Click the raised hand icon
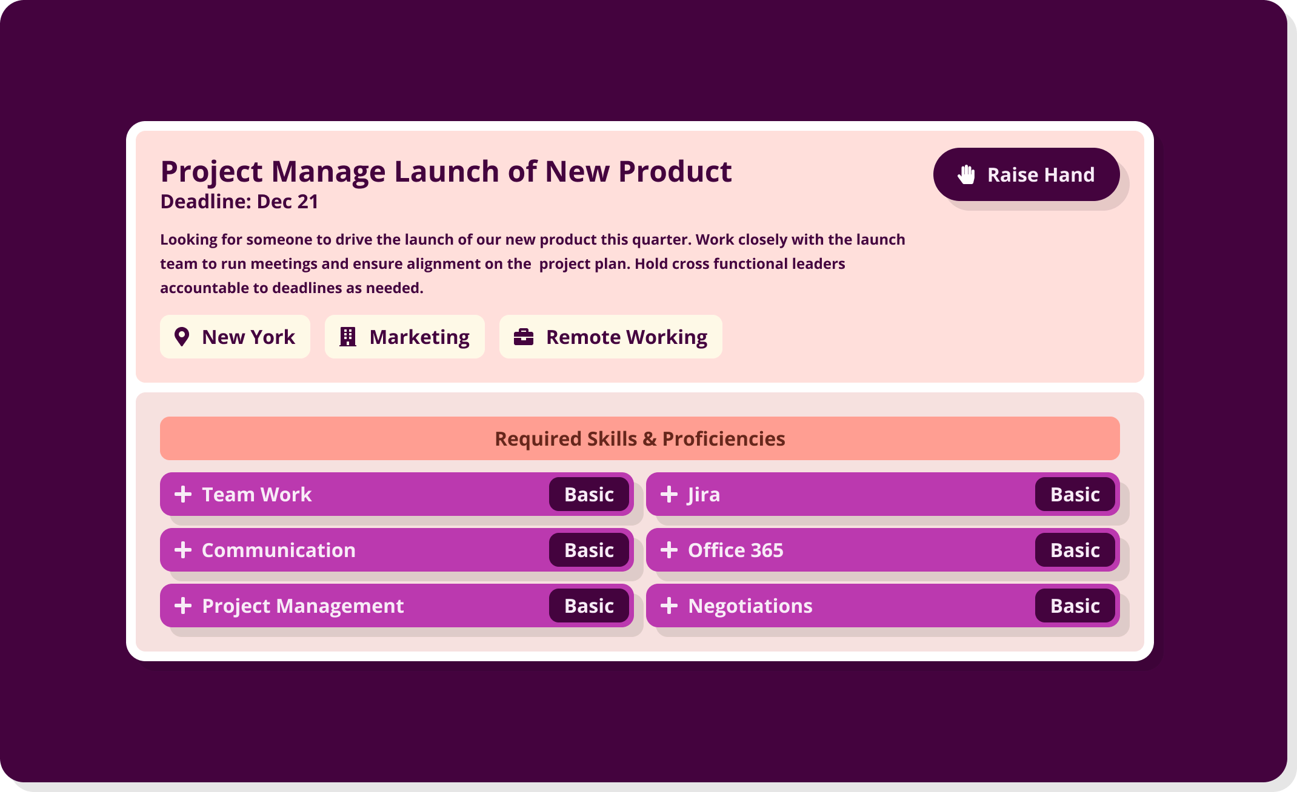 (966, 174)
